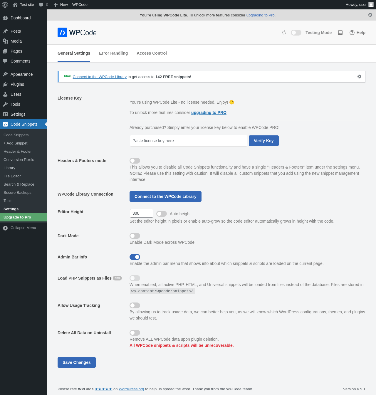Click the Plugins icon in sidebar

tap(5, 84)
